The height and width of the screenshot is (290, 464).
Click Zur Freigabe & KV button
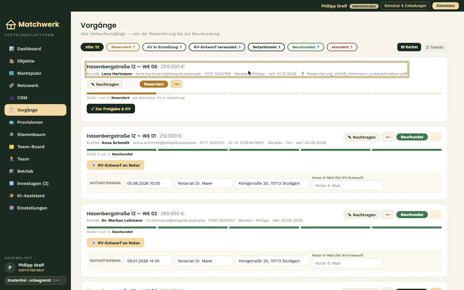coord(111,109)
